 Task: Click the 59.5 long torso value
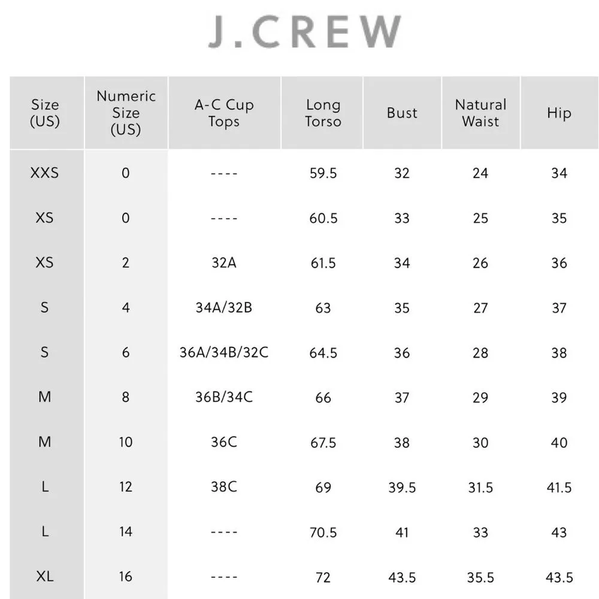coord(323,173)
